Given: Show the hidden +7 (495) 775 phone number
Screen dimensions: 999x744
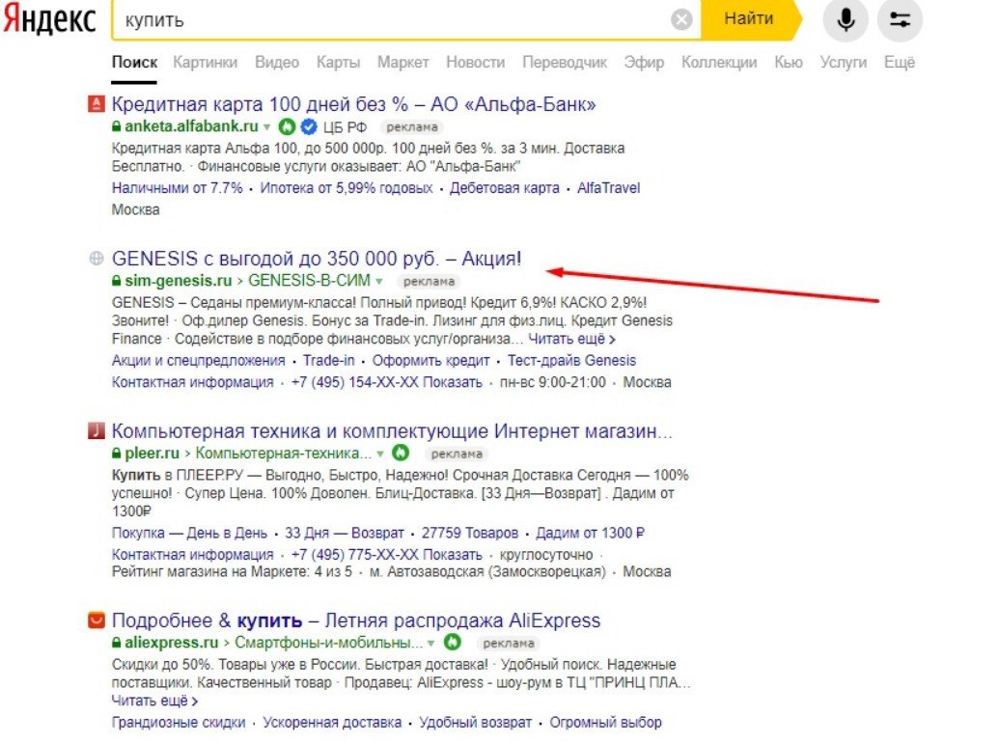Looking at the screenshot, I should pyautogui.click(x=387, y=555).
